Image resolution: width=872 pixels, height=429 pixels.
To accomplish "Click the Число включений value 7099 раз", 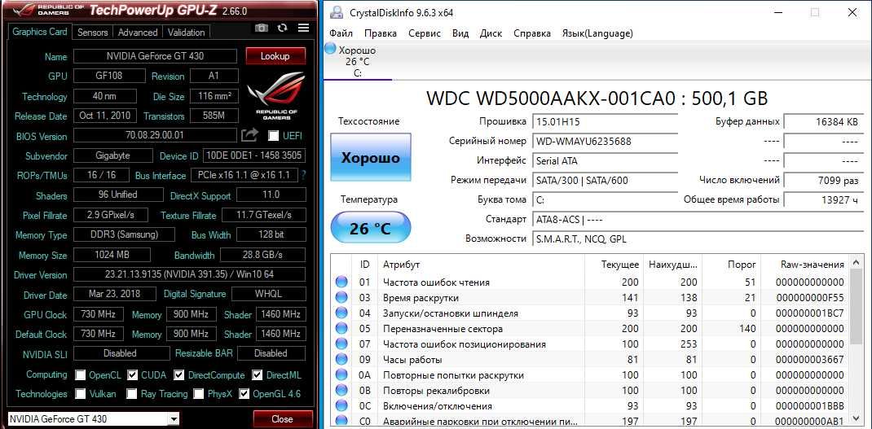I will [x=824, y=180].
